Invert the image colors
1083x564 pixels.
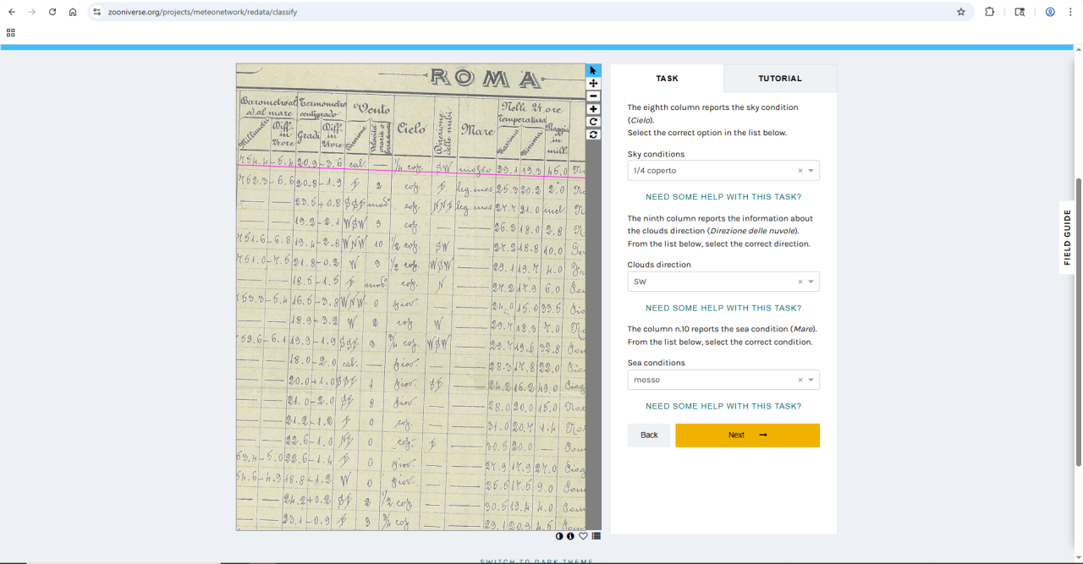tap(559, 536)
